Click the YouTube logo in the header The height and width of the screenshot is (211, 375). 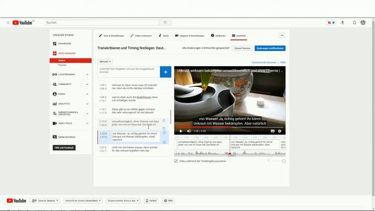[x=22, y=22]
